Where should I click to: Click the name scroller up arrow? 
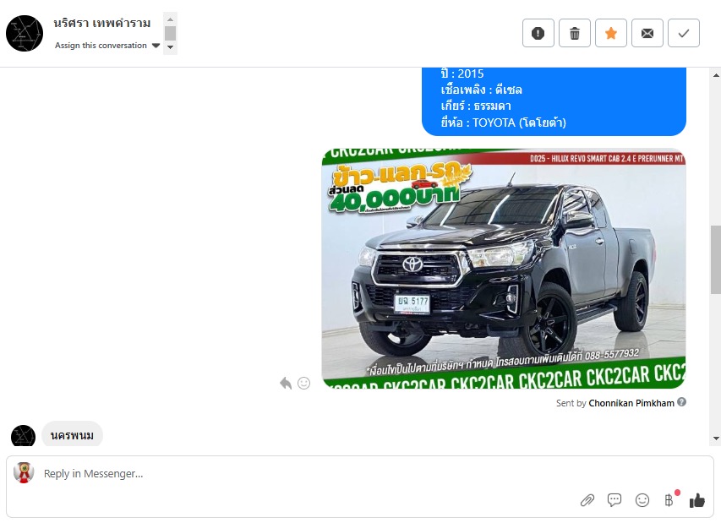170,19
